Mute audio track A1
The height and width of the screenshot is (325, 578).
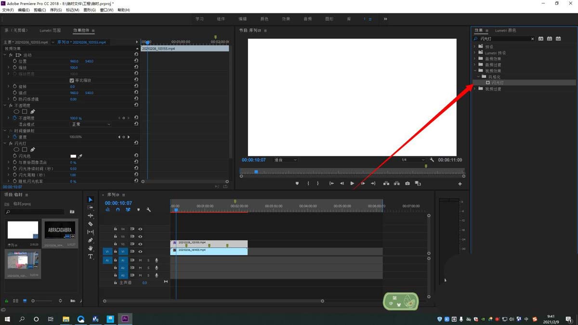point(140,260)
